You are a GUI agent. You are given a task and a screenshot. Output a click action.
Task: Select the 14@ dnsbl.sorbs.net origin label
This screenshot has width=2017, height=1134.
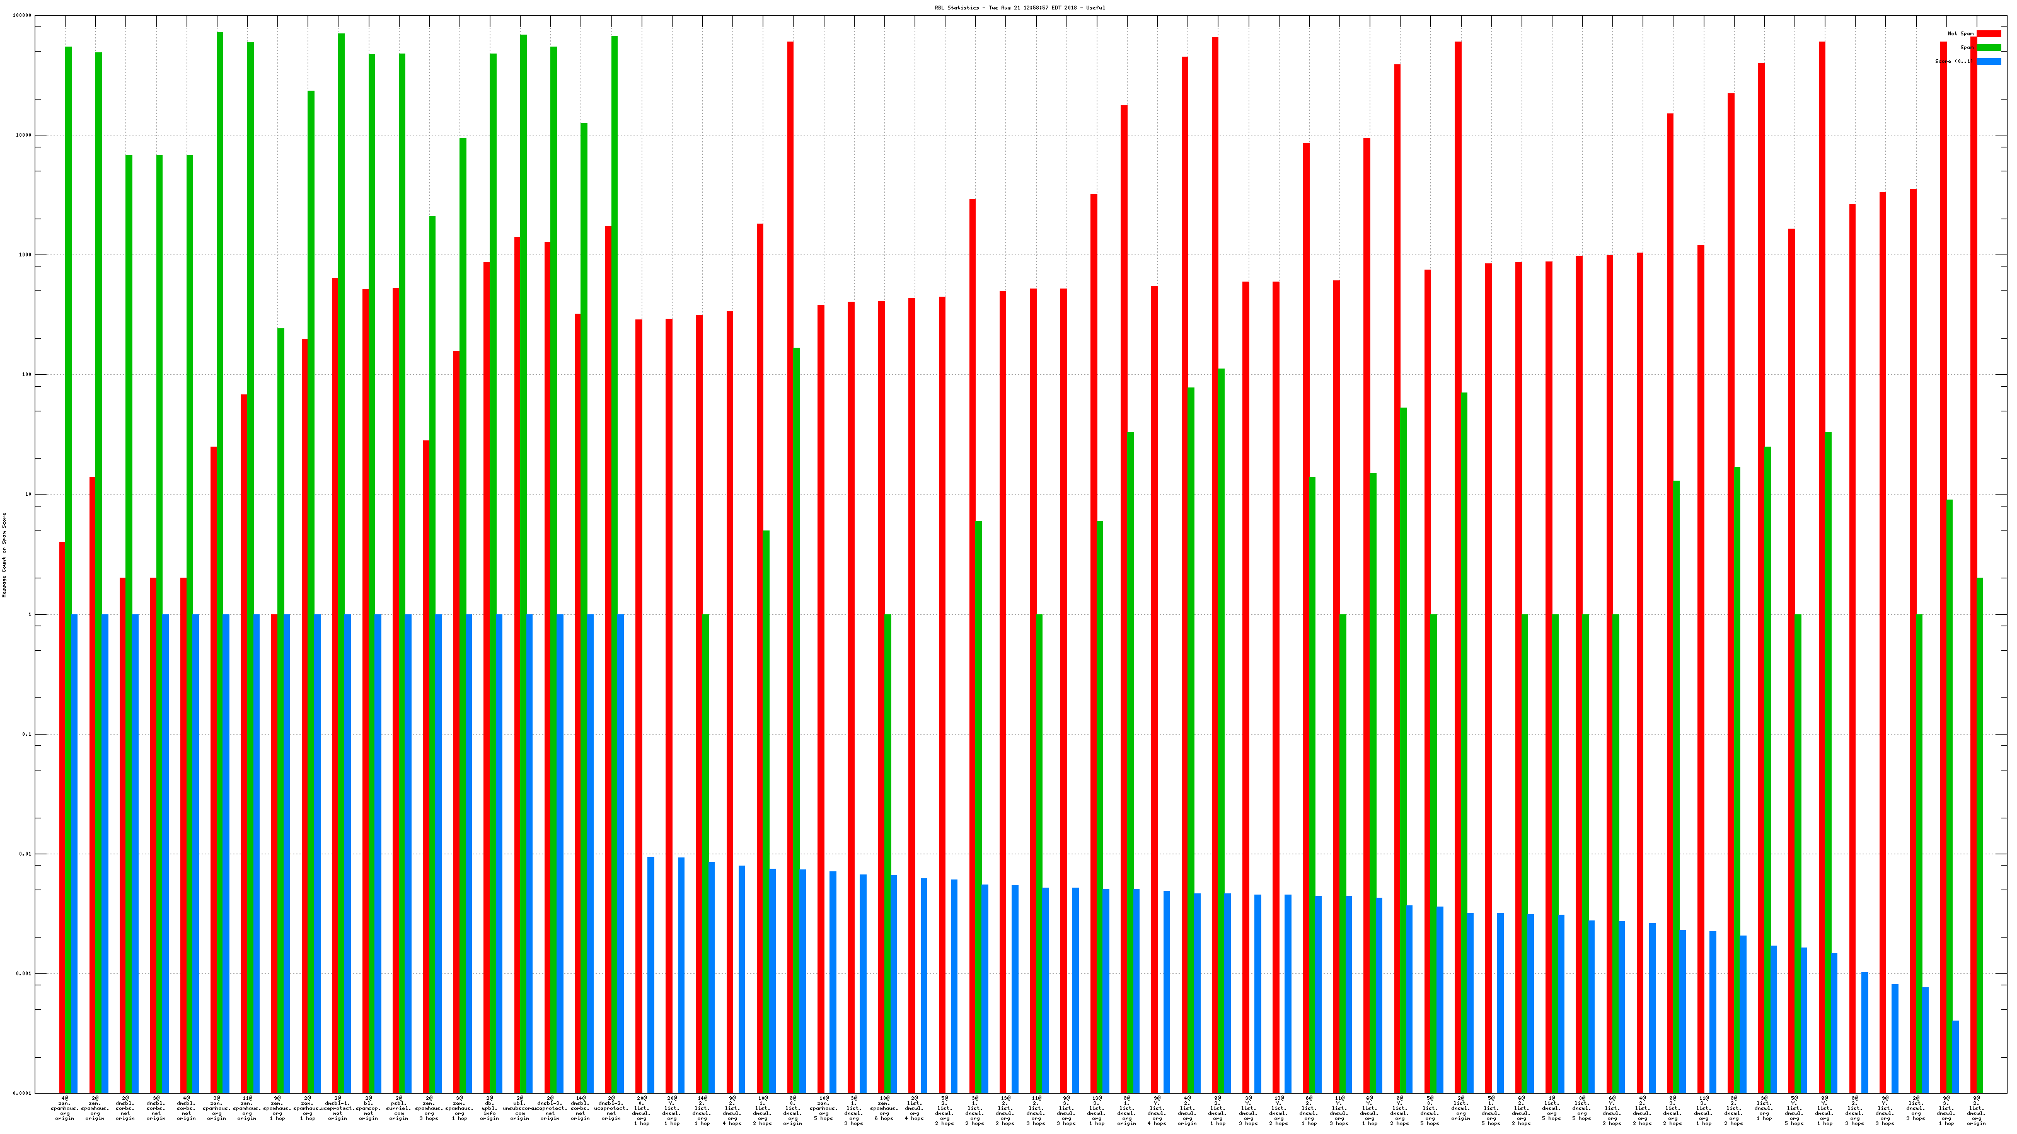(580, 1108)
